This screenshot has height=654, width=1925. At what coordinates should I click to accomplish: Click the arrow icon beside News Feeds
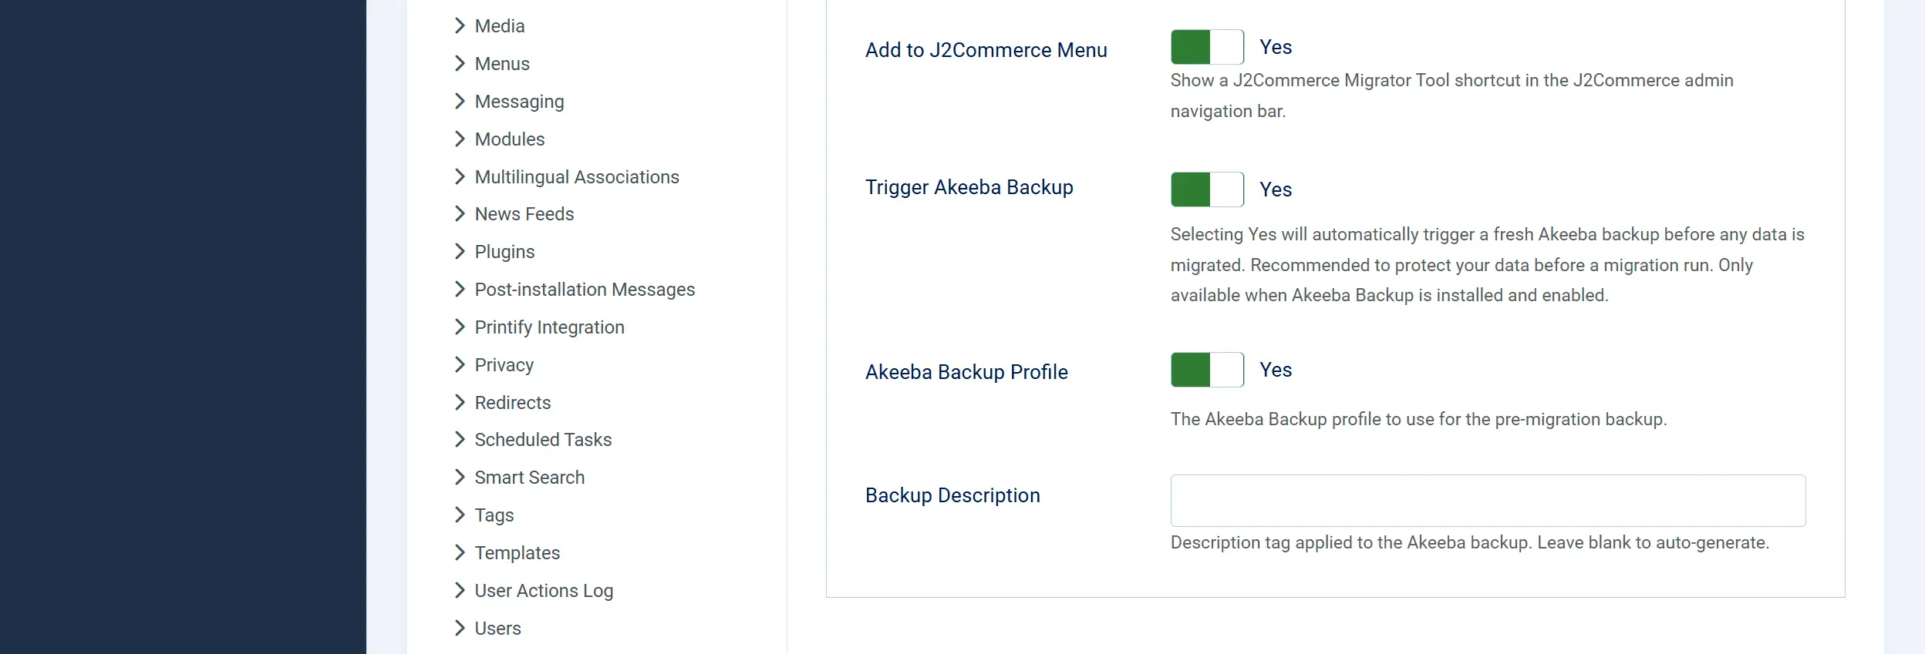[x=460, y=213]
